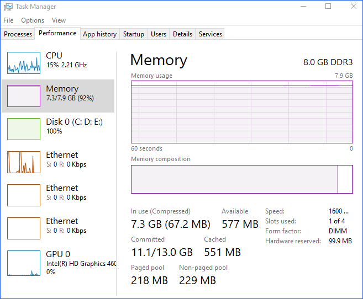Click the Memory usage graph area
The width and height of the screenshot is (363, 299).
(241, 112)
